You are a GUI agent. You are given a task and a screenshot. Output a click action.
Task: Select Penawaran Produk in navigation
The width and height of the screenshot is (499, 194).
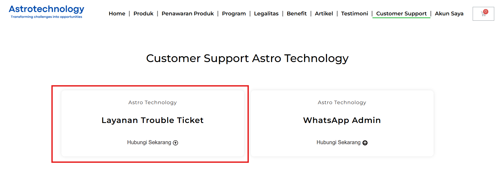(x=188, y=14)
